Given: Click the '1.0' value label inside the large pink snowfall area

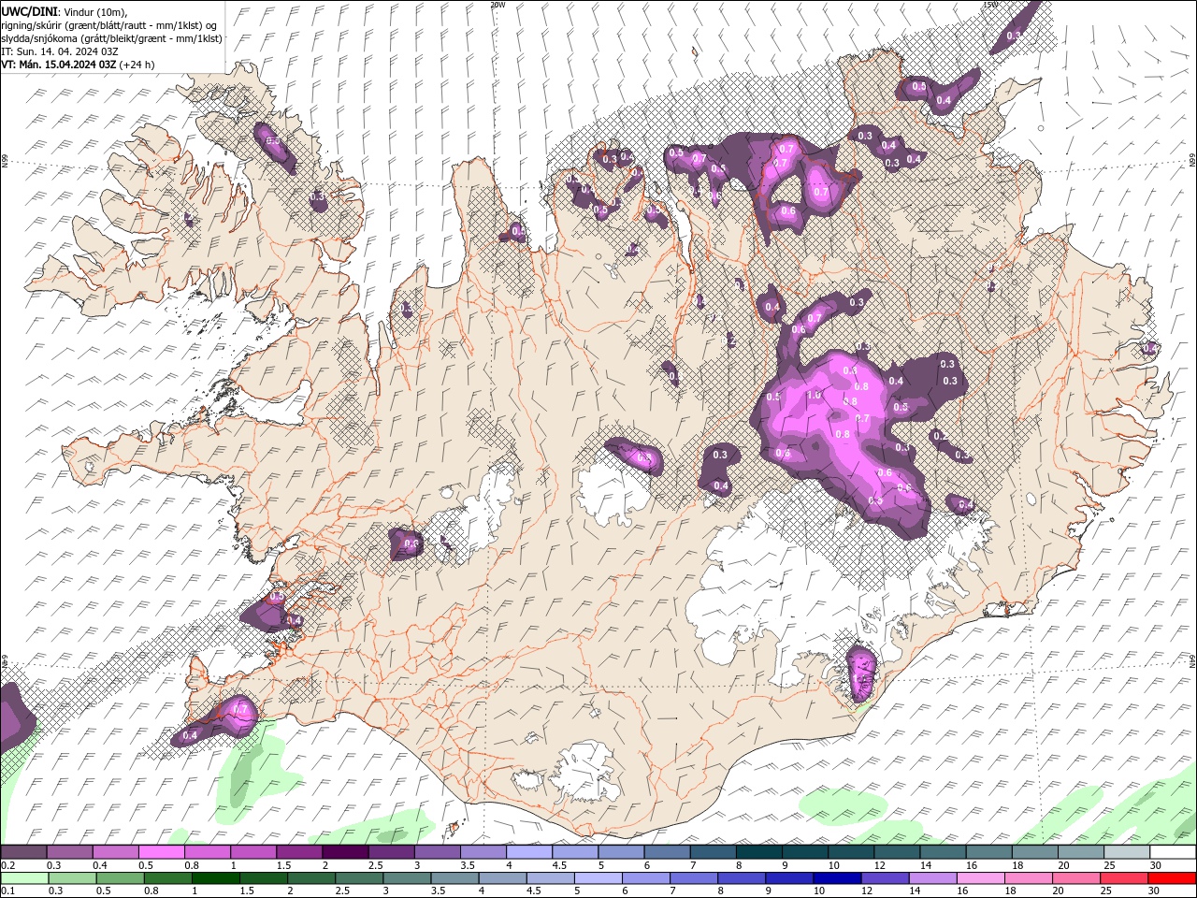Looking at the screenshot, I should pyautogui.click(x=813, y=396).
